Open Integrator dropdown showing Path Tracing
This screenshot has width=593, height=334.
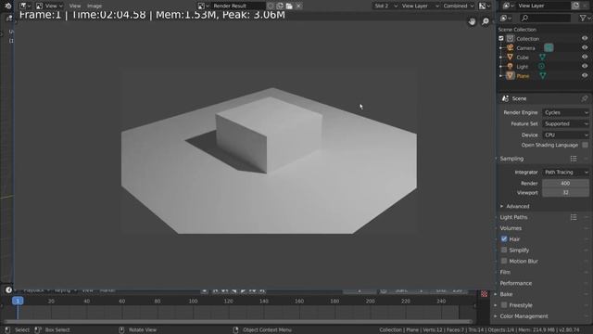pos(566,172)
